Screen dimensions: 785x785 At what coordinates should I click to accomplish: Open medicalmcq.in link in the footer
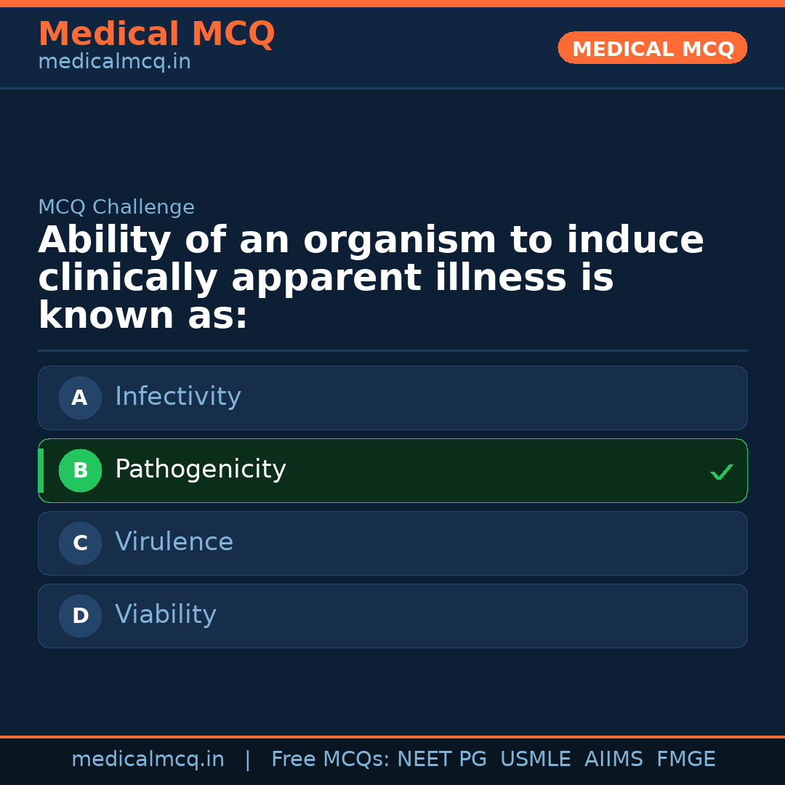point(148,760)
